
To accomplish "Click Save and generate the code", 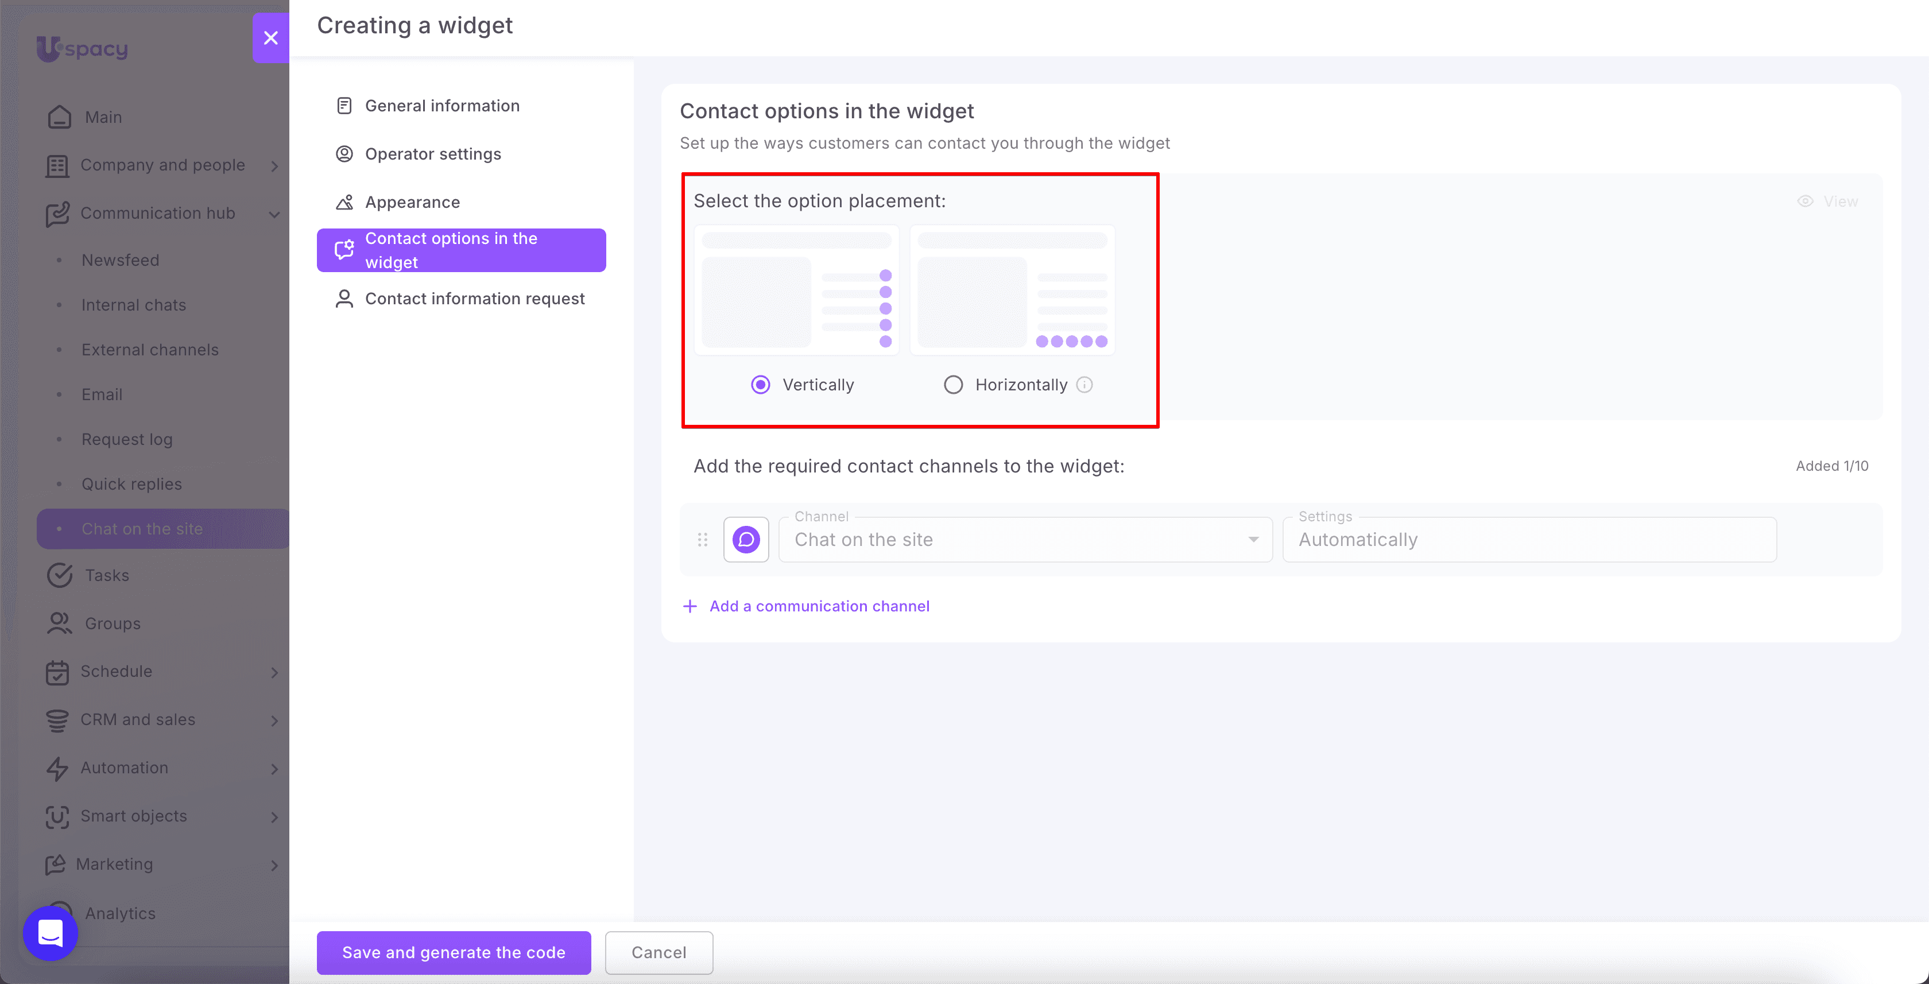I will click(454, 952).
